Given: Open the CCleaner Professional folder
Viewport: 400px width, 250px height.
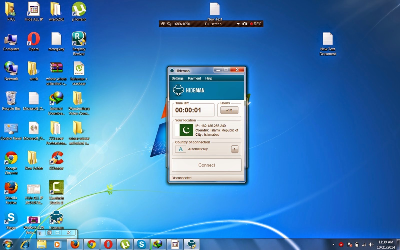Looking at the screenshot, I should point(56,133).
